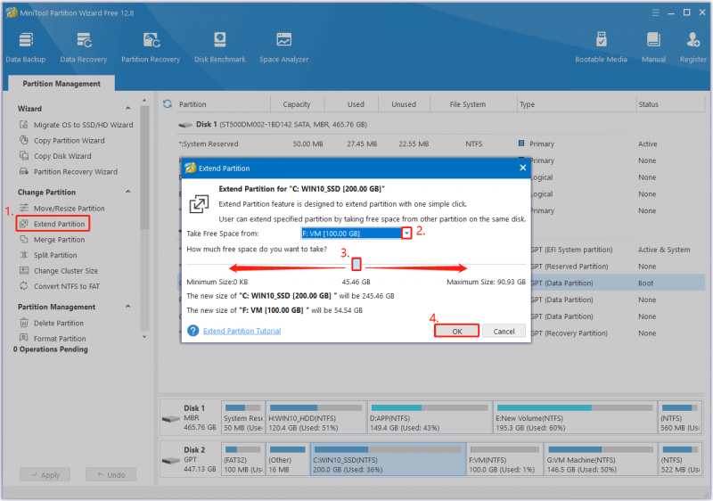Open the Manual icon
The image size is (713, 501).
point(653,47)
